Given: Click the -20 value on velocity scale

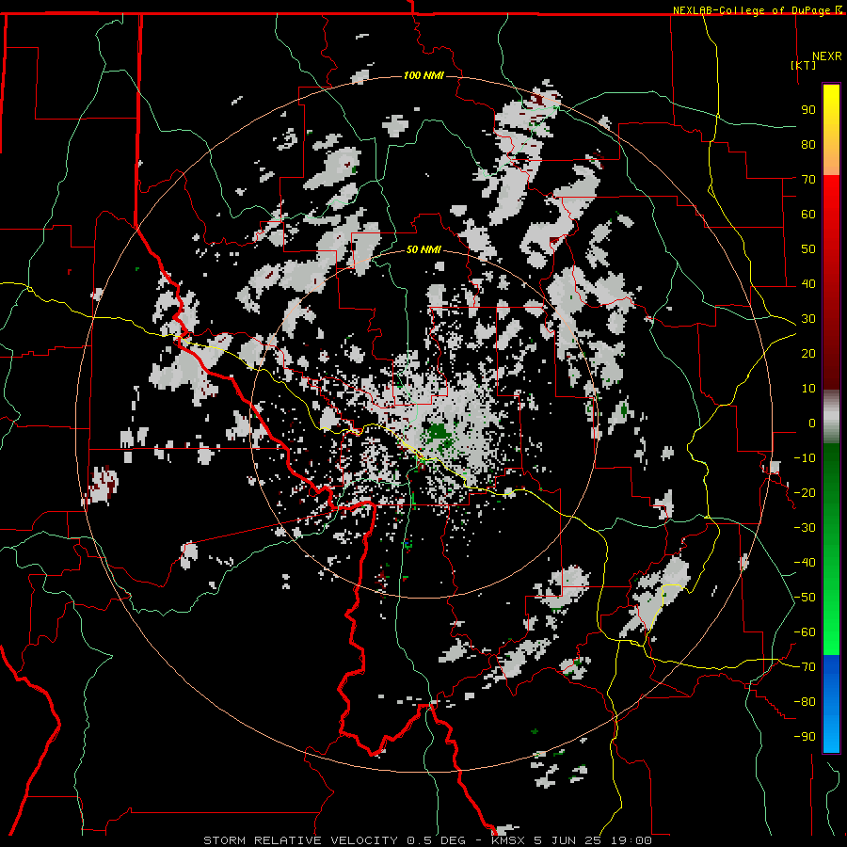Looking at the screenshot, I should (805, 492).
